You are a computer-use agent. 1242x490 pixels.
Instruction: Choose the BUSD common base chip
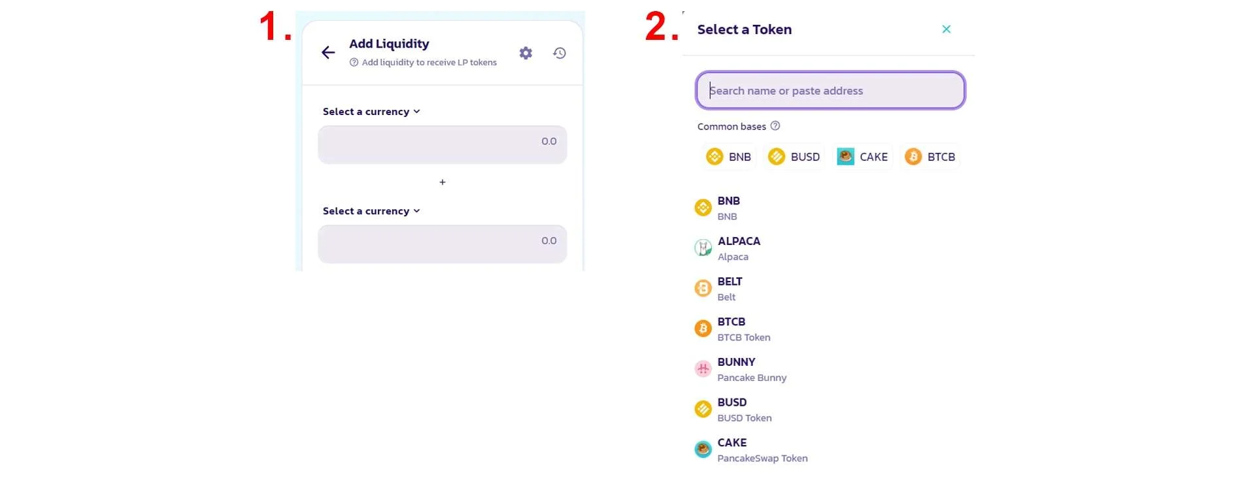click(x=794, y=157)
